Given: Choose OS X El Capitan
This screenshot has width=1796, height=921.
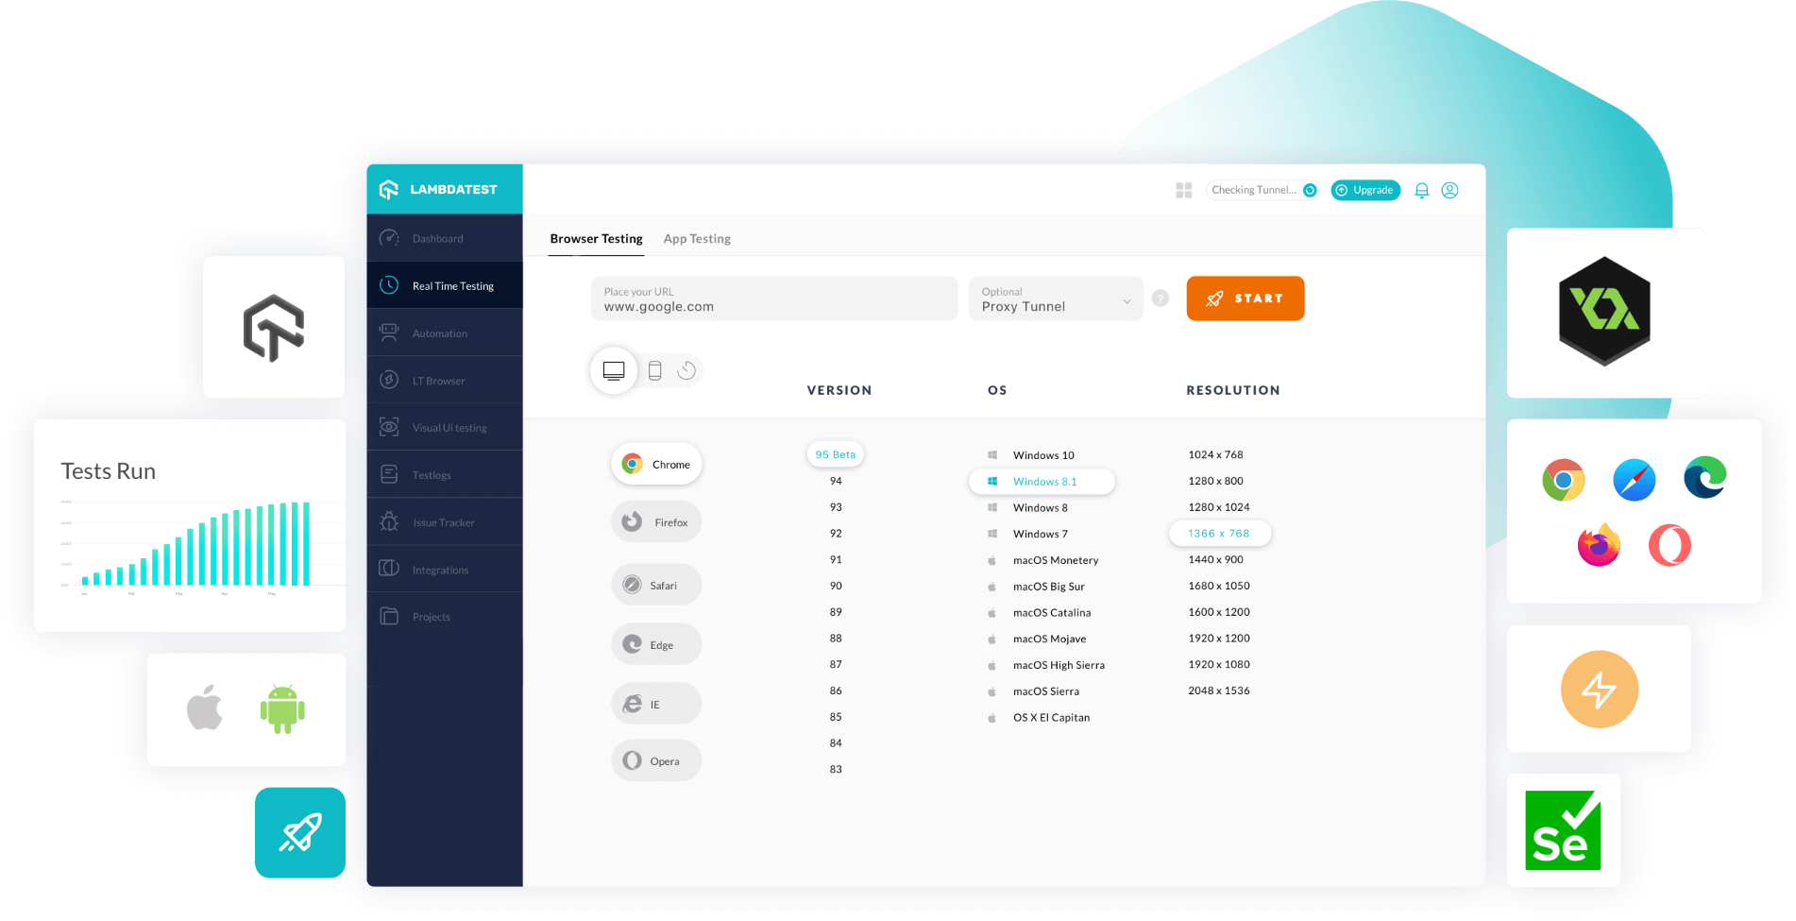Looking at the screenshot, I should (x=1039, y=718).
